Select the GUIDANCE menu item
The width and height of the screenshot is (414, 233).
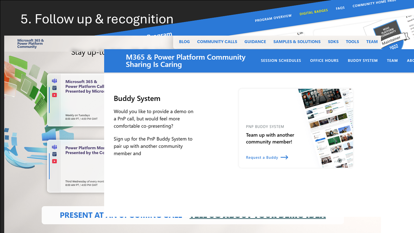click(x=255, y=42)
